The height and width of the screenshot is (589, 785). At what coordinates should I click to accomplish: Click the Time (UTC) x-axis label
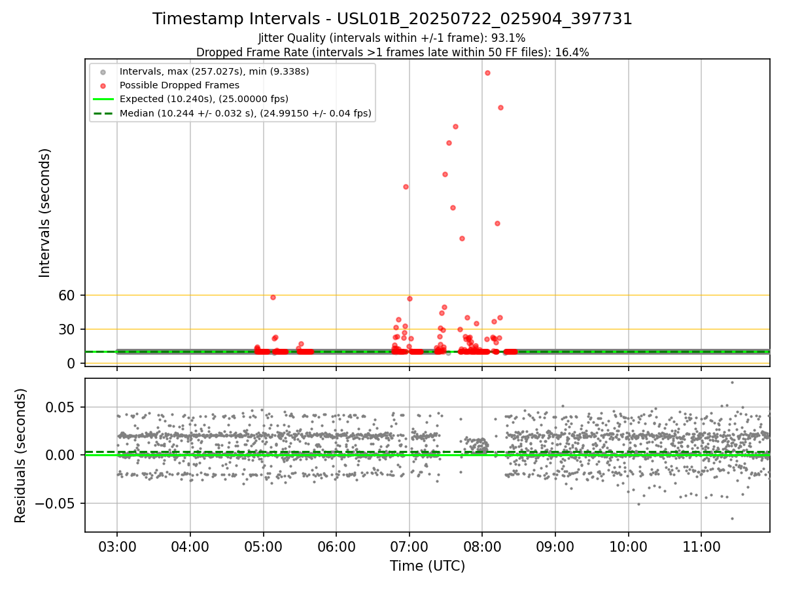(x=427, y=566)
